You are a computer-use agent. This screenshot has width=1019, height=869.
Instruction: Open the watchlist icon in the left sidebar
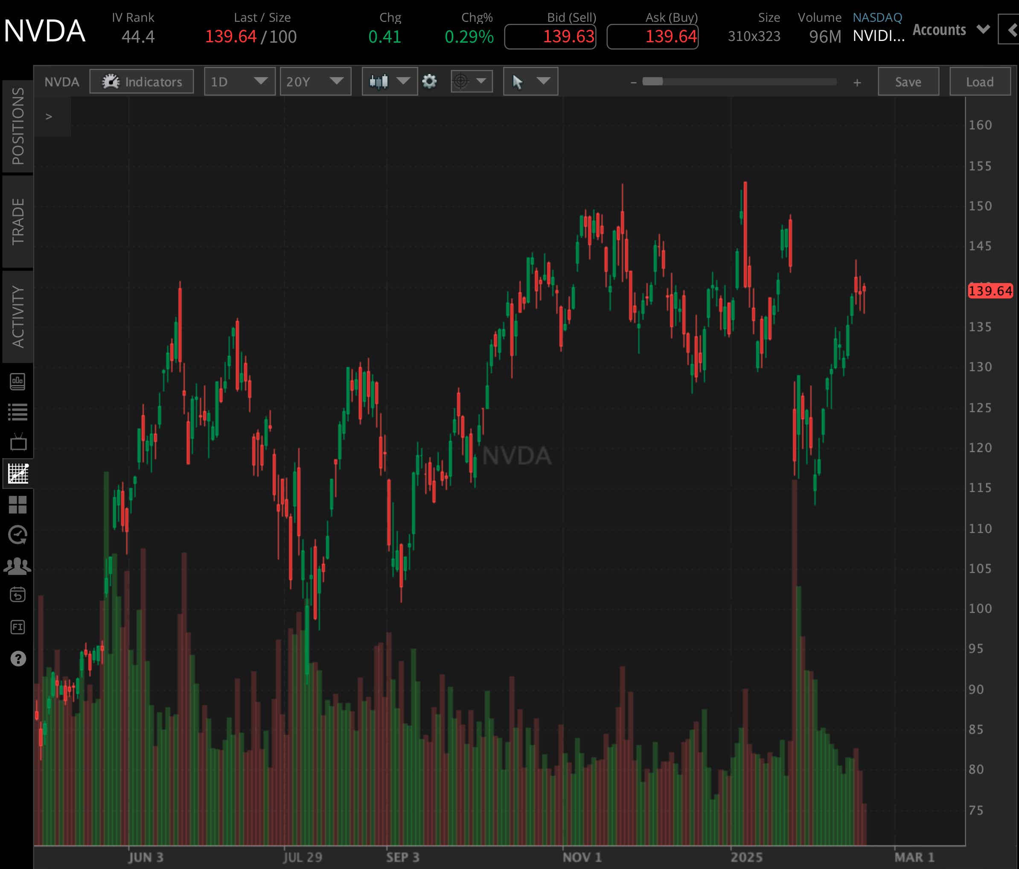tap(18, 412)
